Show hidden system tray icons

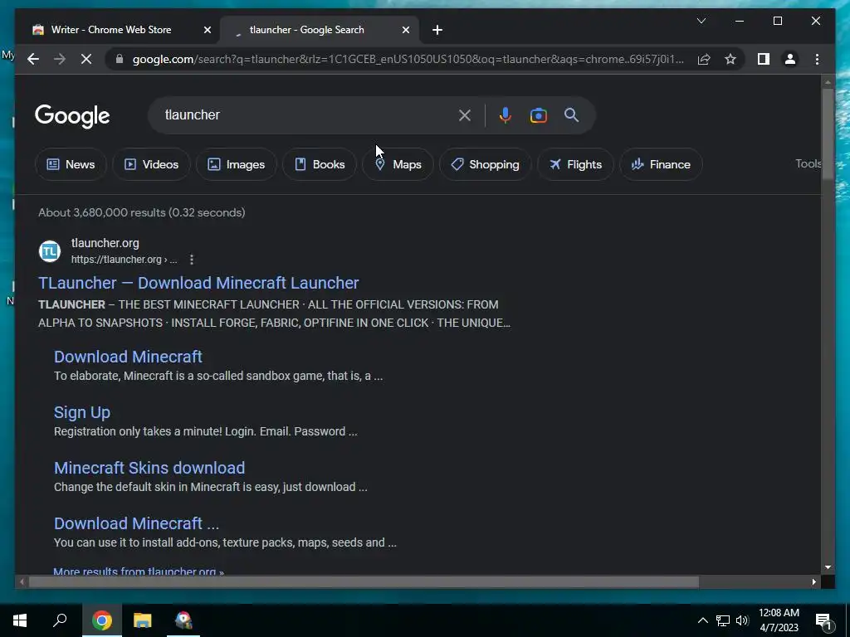(702, 620)
